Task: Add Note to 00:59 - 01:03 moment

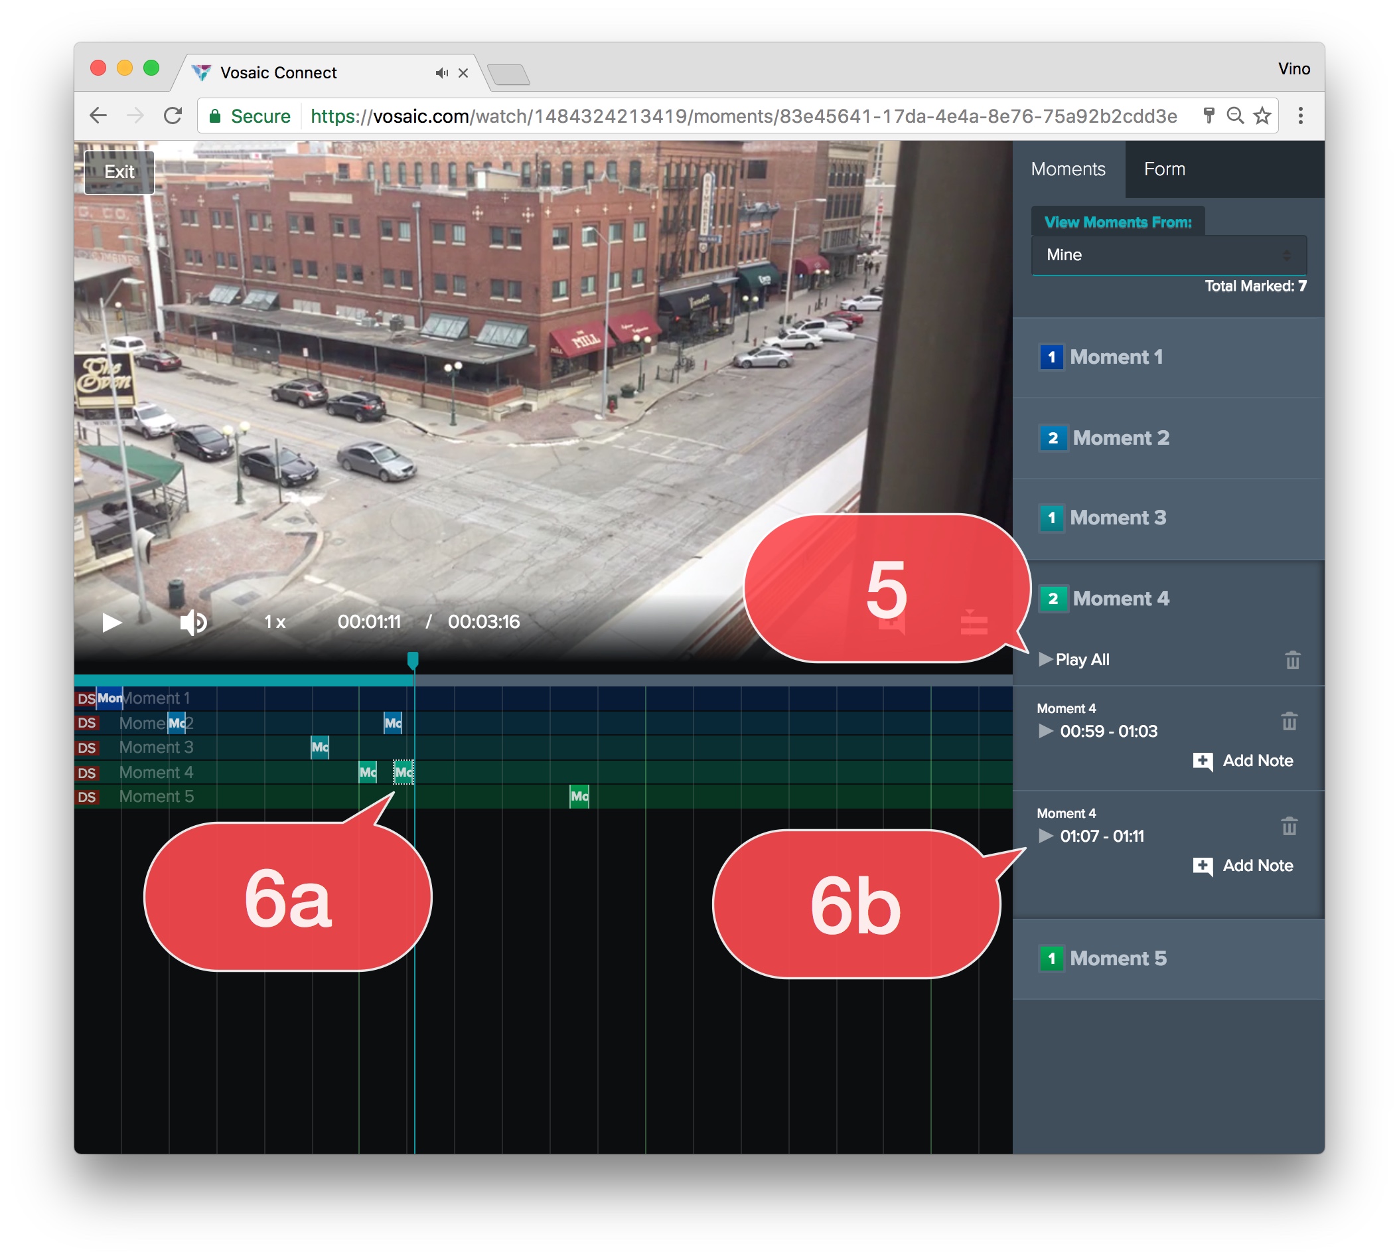Action: (1243, 760)
